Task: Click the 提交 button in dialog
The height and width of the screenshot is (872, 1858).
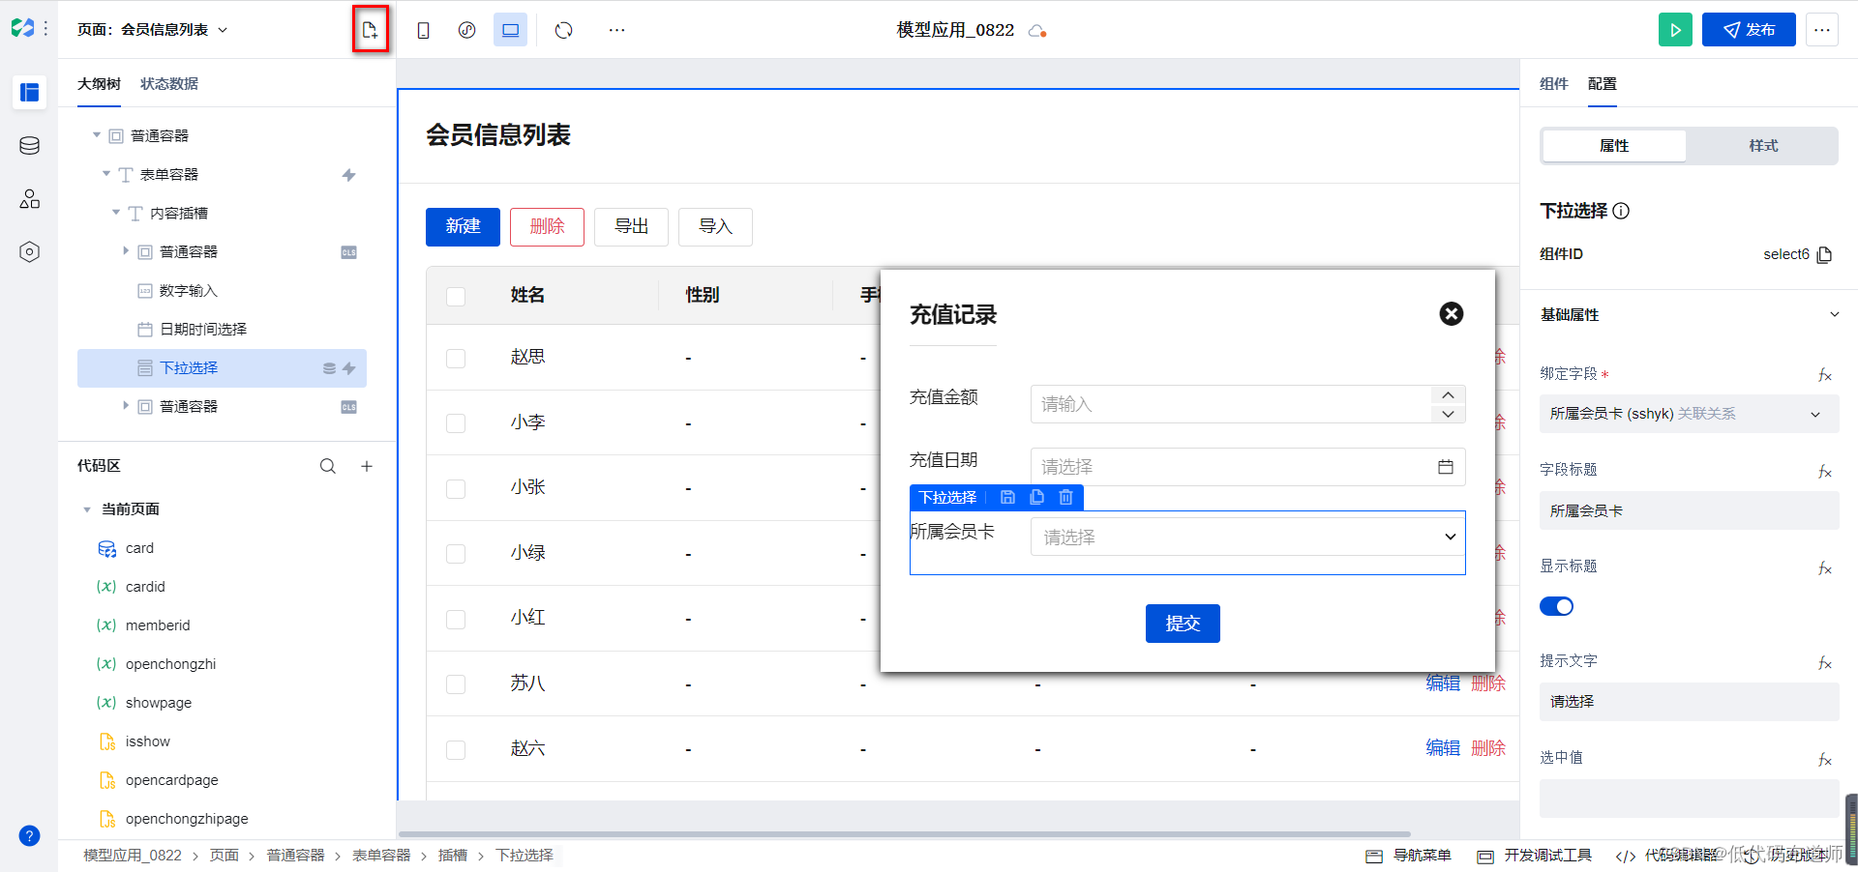Action: pos(1183,624)
